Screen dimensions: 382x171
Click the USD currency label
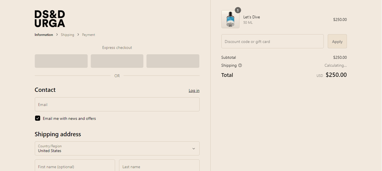tap(320, 76)
